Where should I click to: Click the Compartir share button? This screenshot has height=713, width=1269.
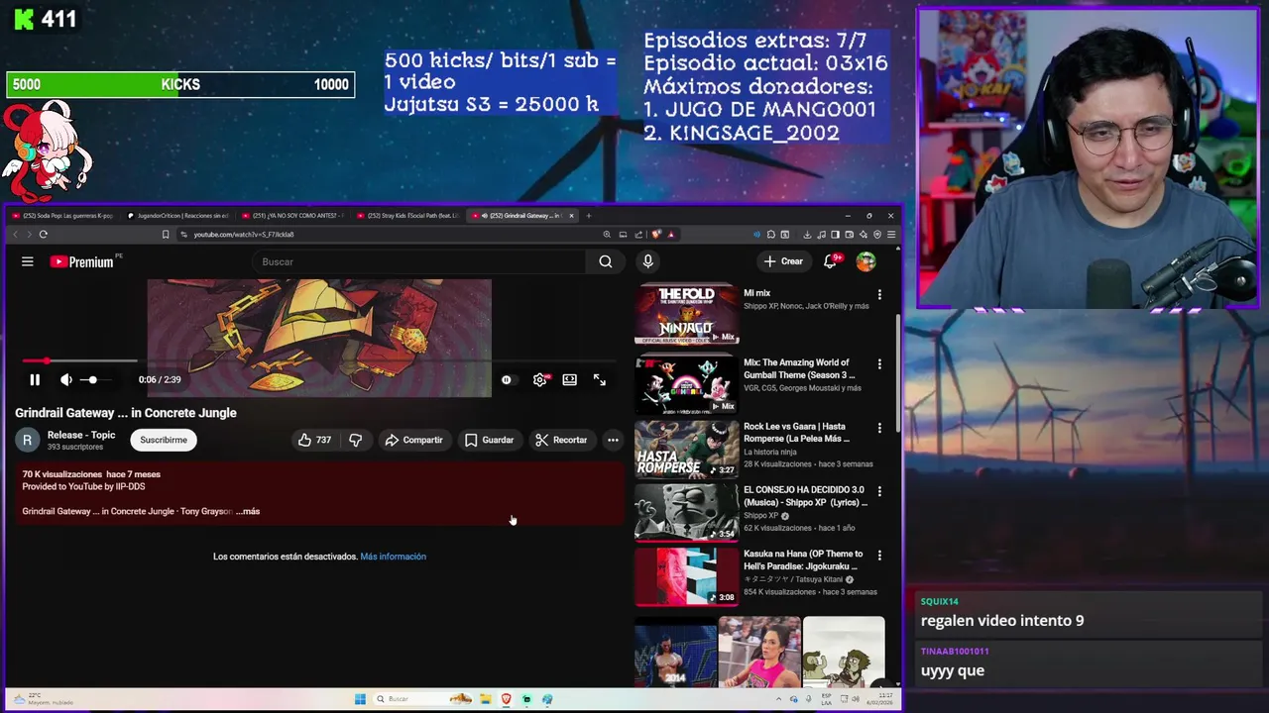pos(413,440)
